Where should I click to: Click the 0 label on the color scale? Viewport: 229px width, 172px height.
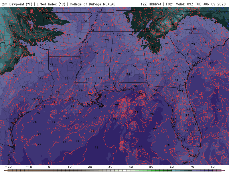(49, 167)
